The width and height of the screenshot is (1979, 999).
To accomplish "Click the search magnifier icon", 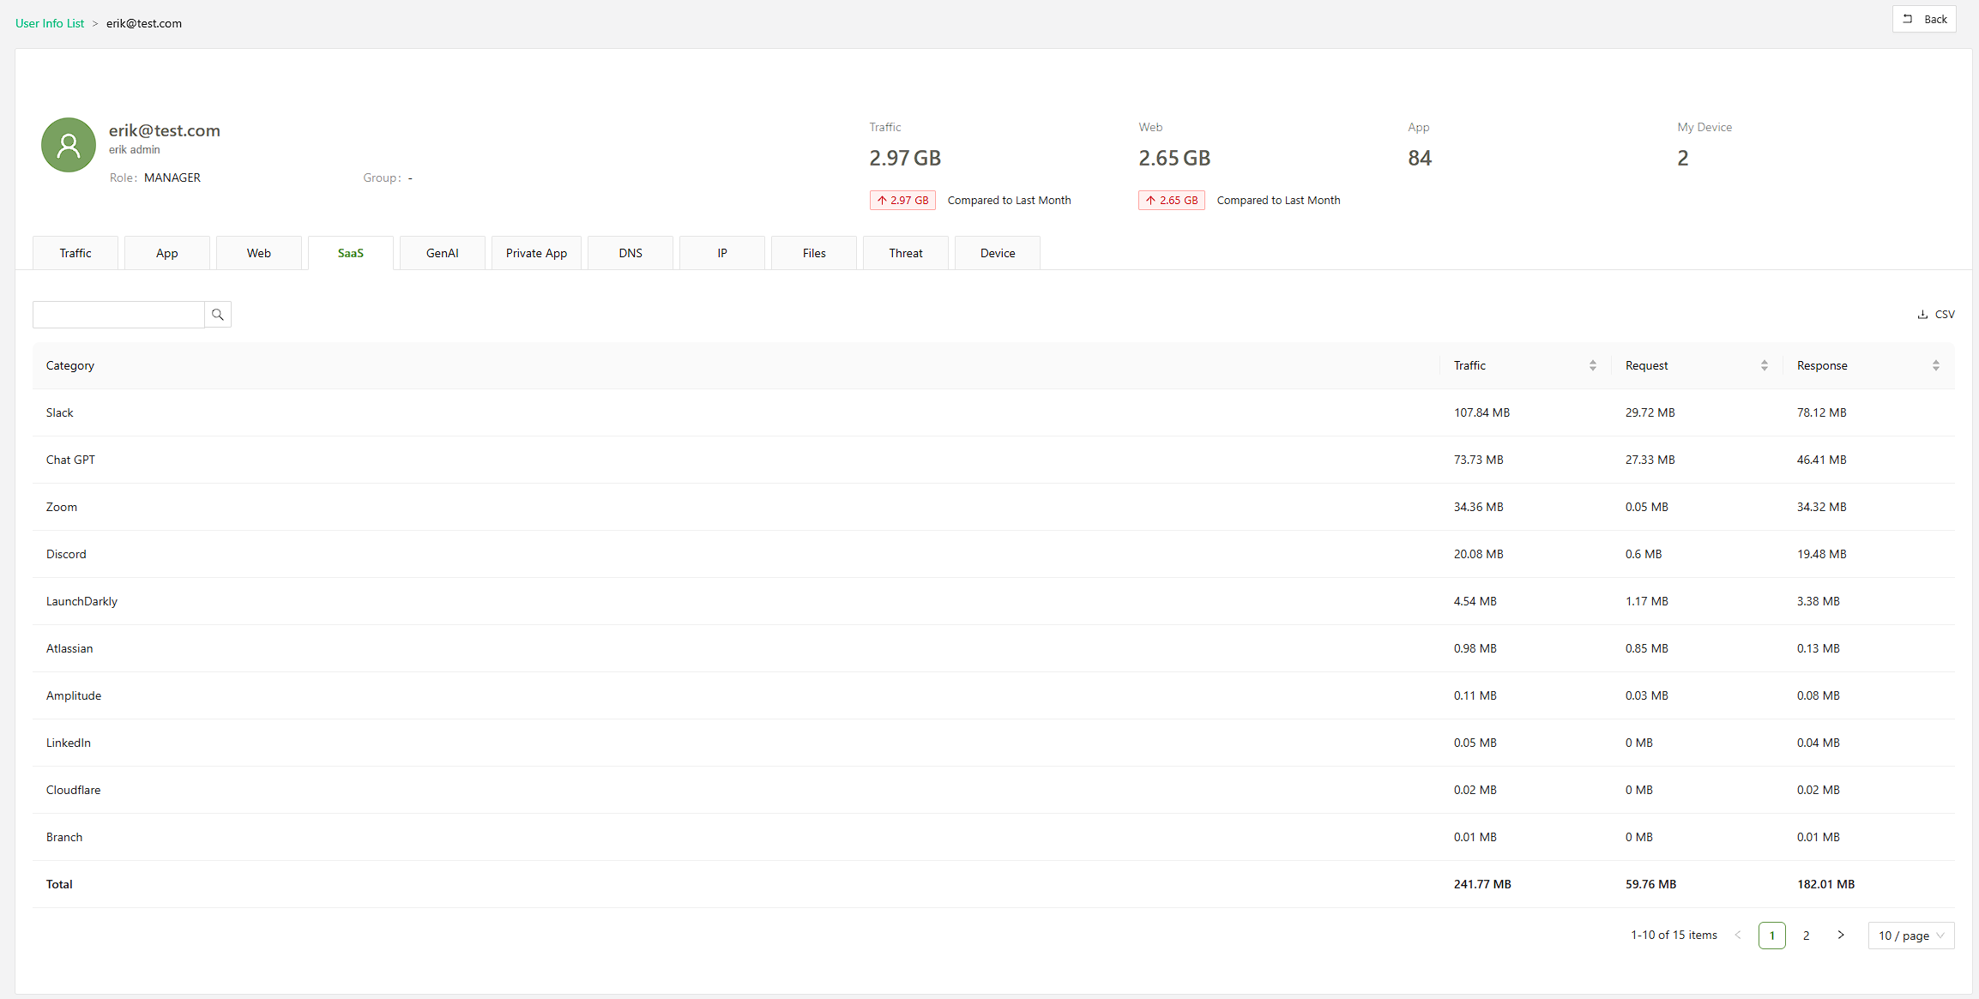I will tap(218, 315).
